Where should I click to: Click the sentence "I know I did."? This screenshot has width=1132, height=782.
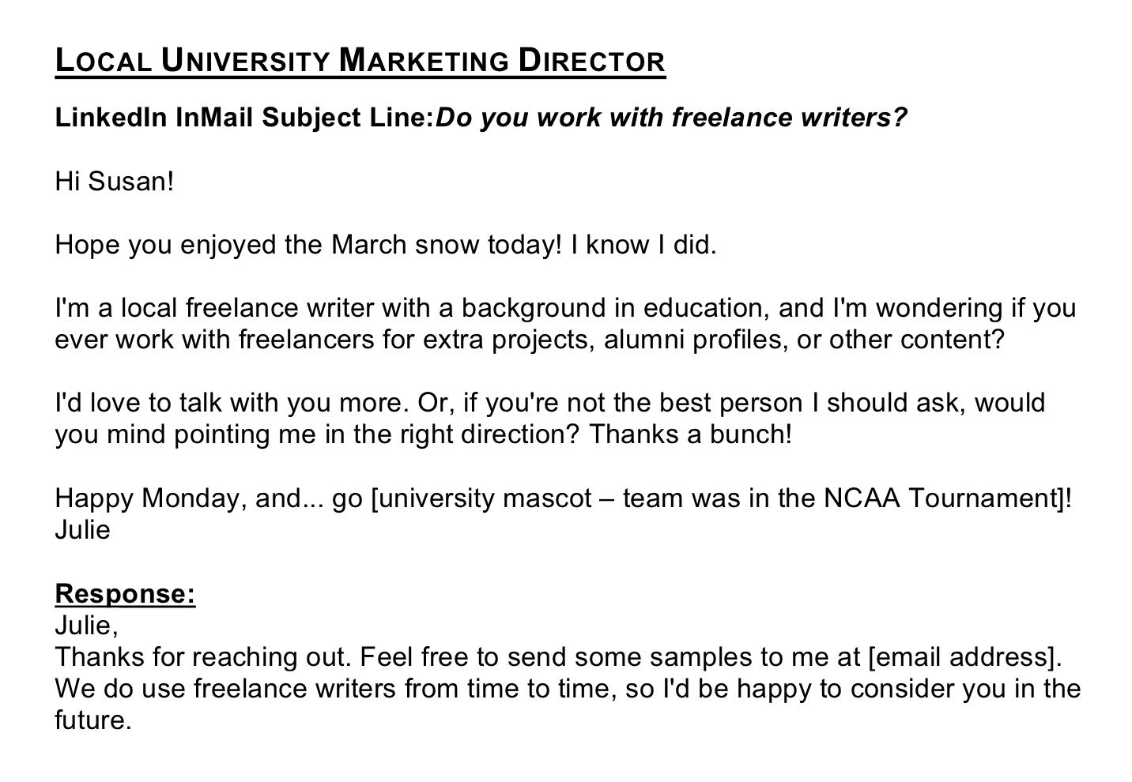[643, 245]
